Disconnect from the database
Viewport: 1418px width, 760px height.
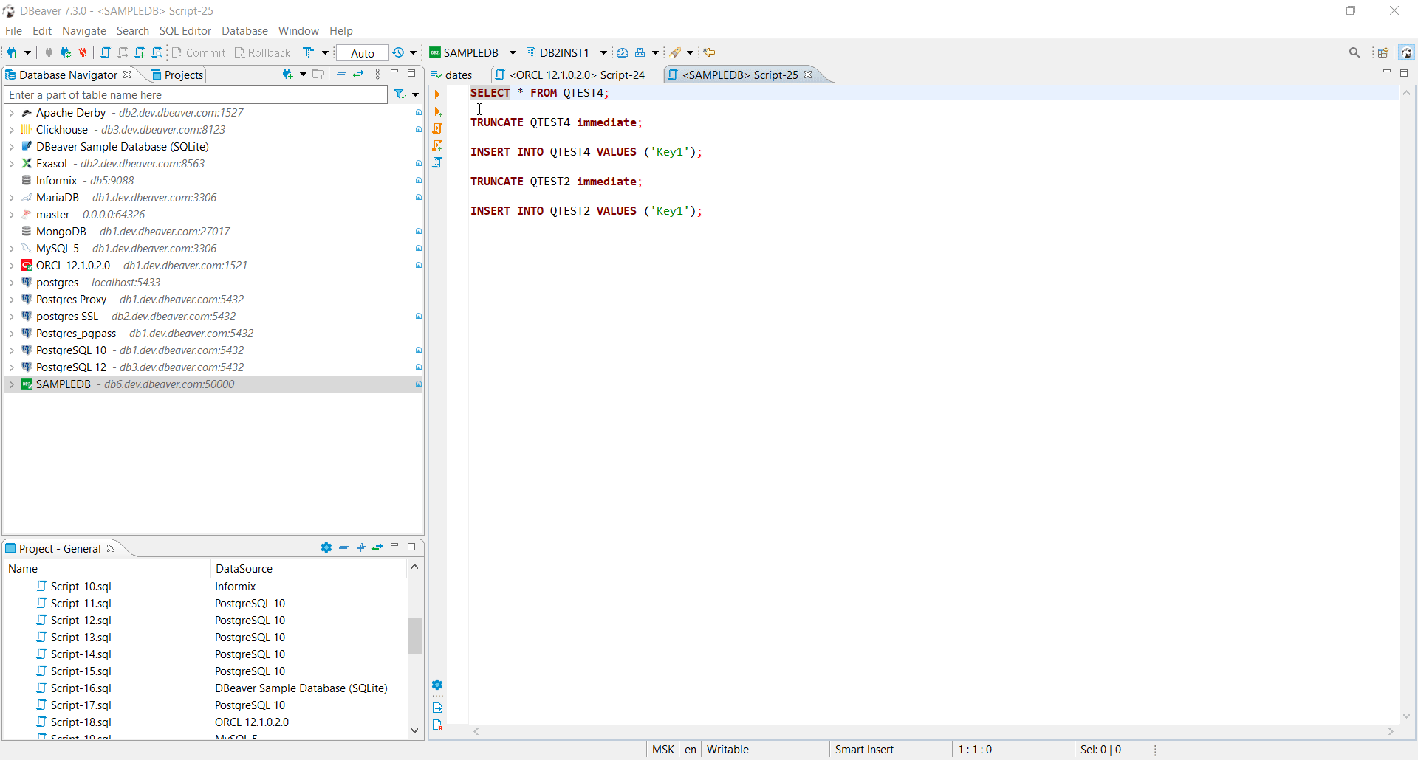pyautogui.click(x=82, y=52)
